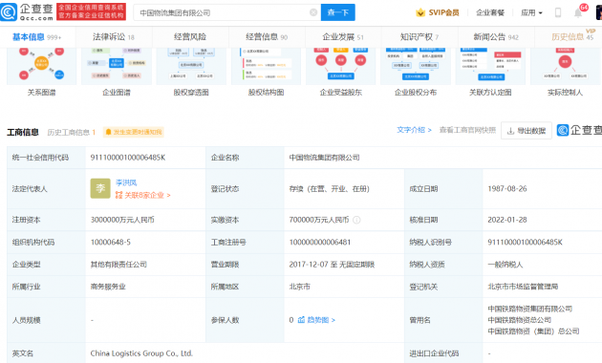Image resolution: width=602 pixels, height=363 pixels.
Task: Open the mobile phone app icon
Action: point(558,12)
